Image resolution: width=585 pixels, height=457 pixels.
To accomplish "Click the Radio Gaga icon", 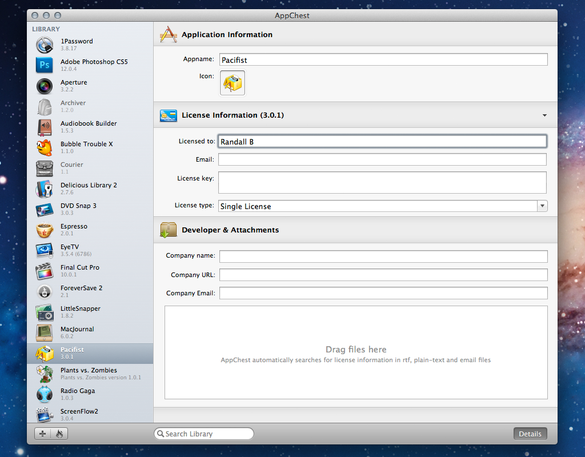I will tap(45, 395).
